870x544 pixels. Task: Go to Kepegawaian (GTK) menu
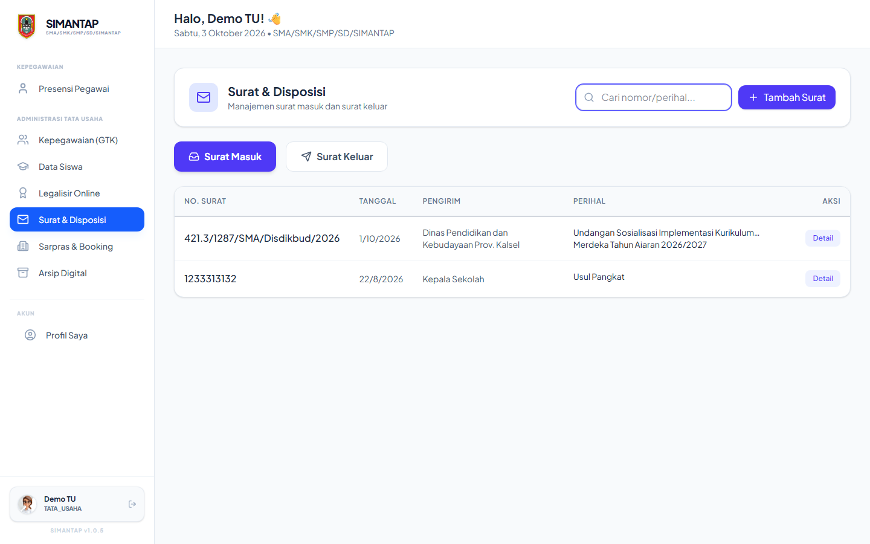pyautogui.click(x=77, y=140)
